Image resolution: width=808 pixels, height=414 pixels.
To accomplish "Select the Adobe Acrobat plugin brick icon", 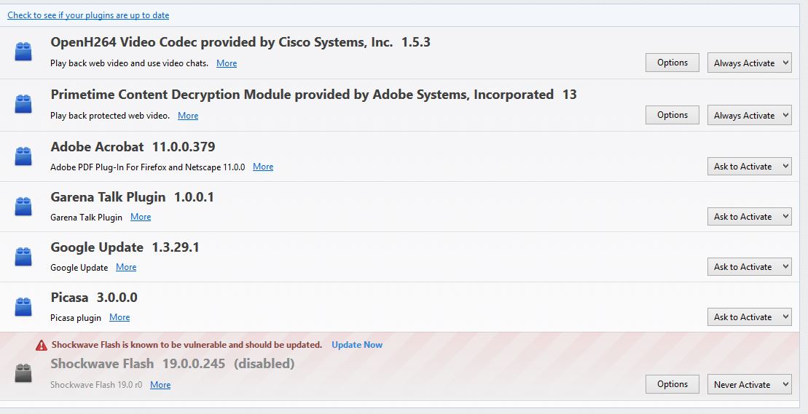I will [x=23, y=156].
